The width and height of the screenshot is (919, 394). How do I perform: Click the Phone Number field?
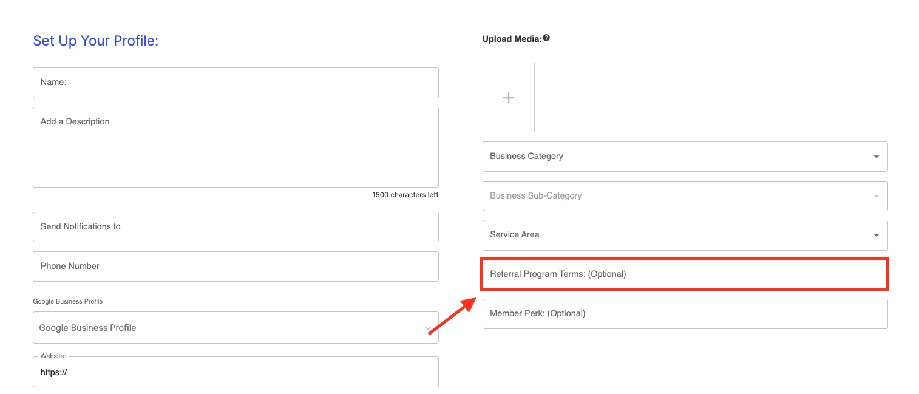pos(236,267)
